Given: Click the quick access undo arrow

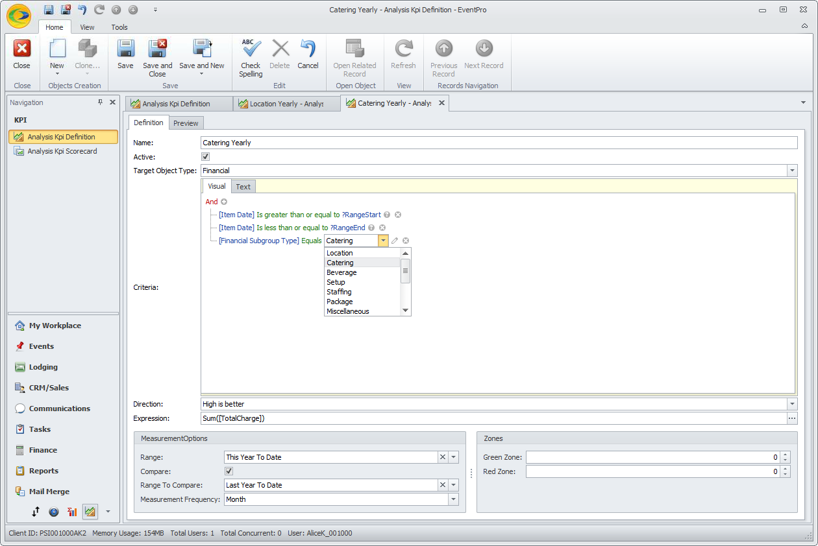Looking at the screenshot, I should [82, 10].
